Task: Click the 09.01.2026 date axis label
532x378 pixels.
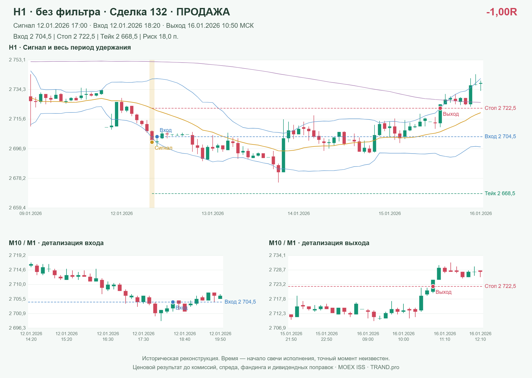Action: coord(31,214)
